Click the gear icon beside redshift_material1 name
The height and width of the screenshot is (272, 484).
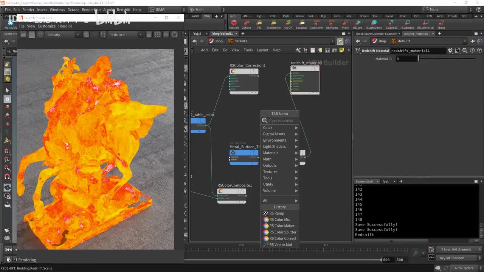(x=450, y=50)
